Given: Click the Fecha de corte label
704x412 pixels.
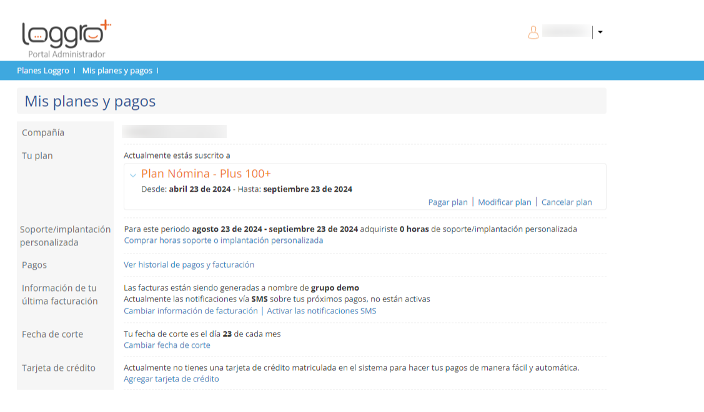Looking at the screenshot, I should tap(52, 334).
